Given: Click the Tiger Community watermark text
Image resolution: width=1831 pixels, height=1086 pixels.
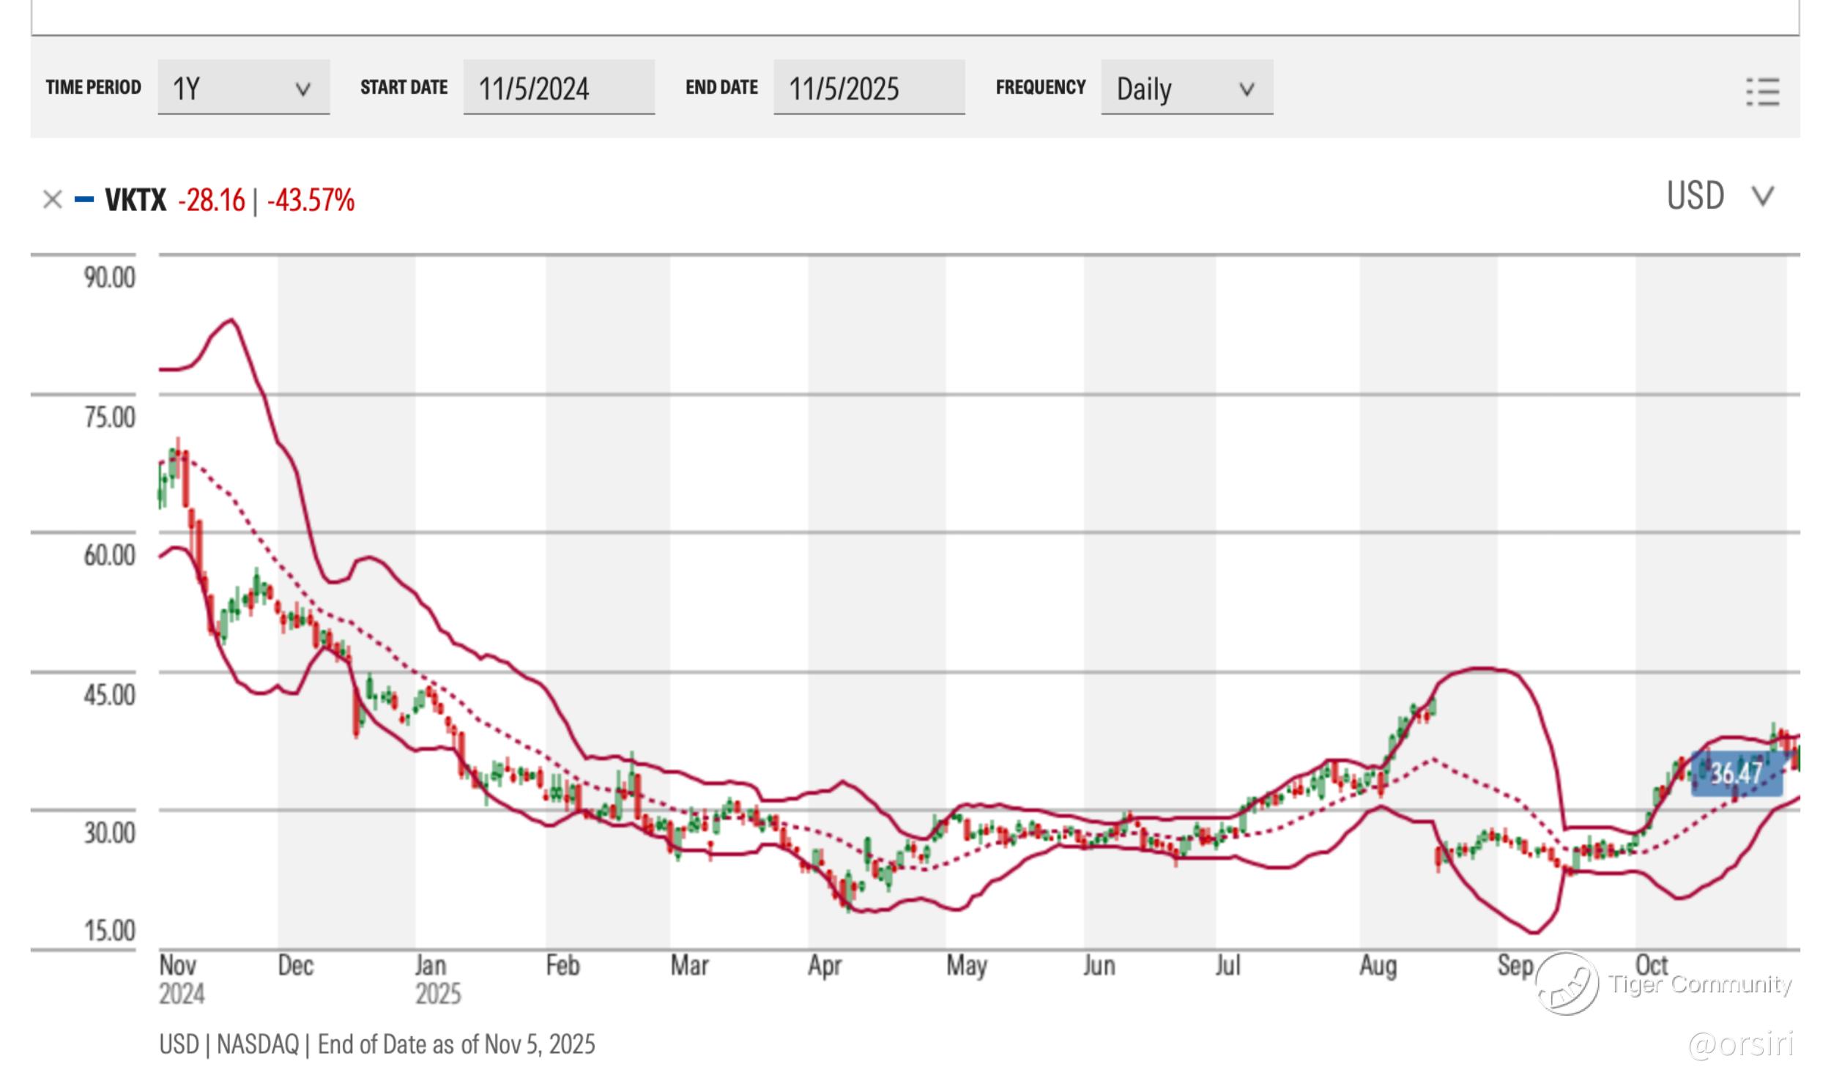Looking at the screenshot, I should 1700,983.
